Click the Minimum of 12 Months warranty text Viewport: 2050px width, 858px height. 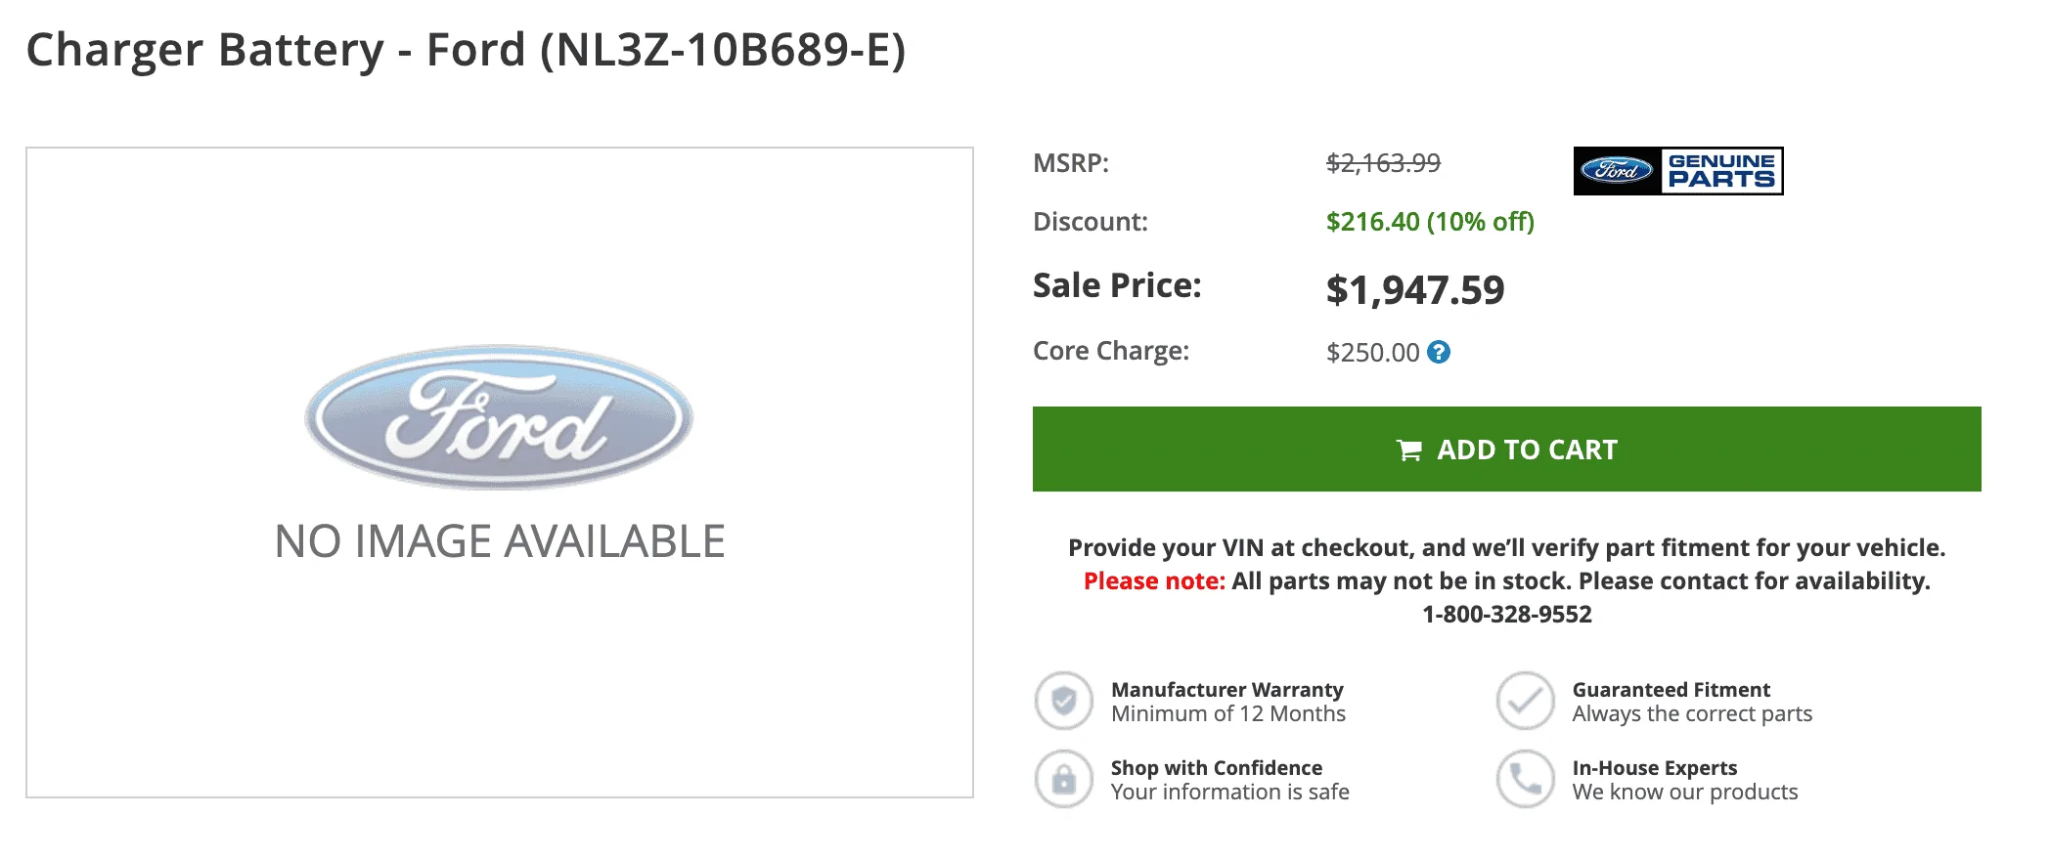click(1227, 713)
